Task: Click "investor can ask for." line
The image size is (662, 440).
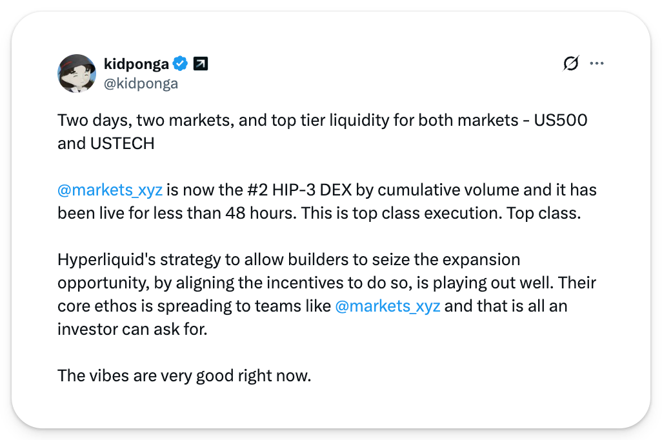Action: pos(131,328)
